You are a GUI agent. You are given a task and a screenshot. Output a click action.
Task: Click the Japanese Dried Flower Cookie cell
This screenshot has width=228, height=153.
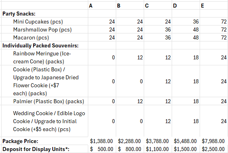tap(45, 81)
